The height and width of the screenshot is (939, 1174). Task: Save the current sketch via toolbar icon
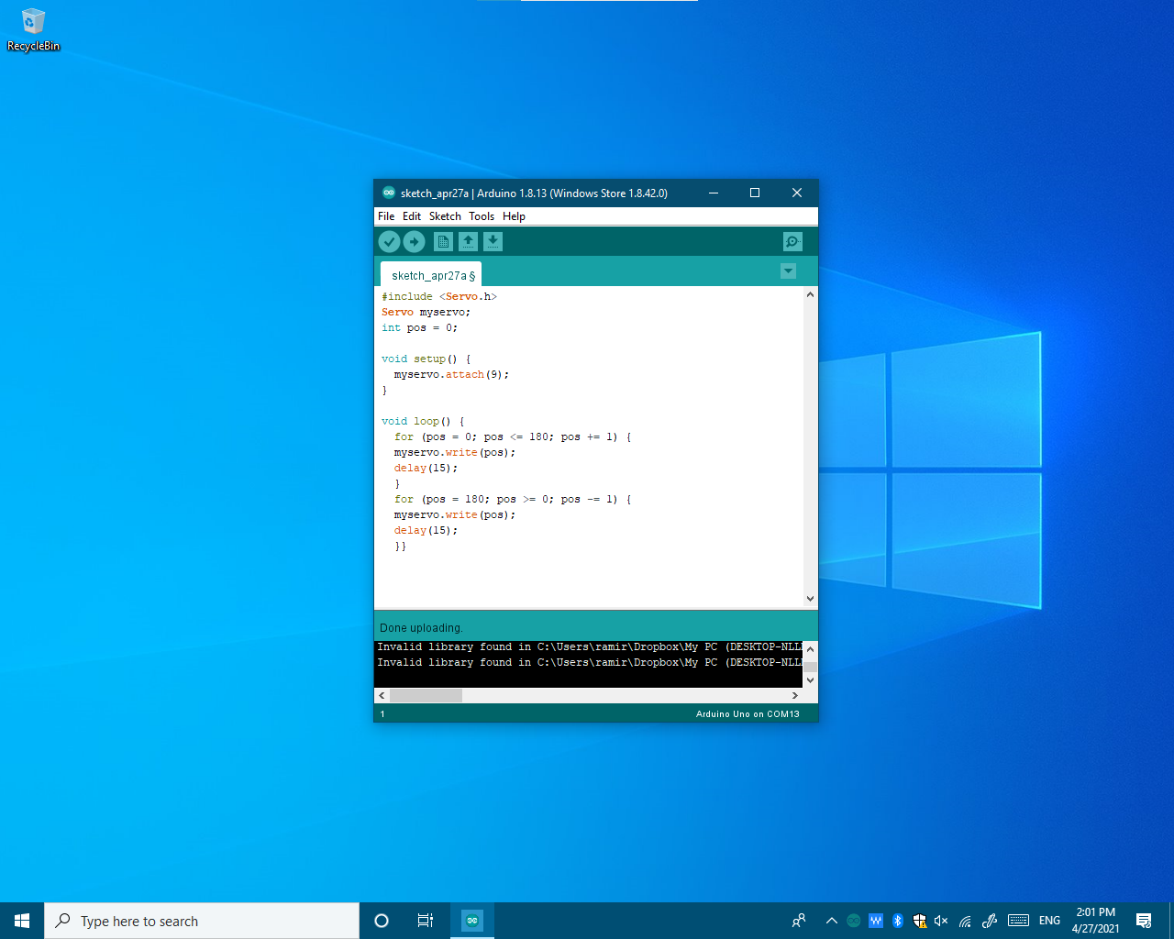point(493,241)
